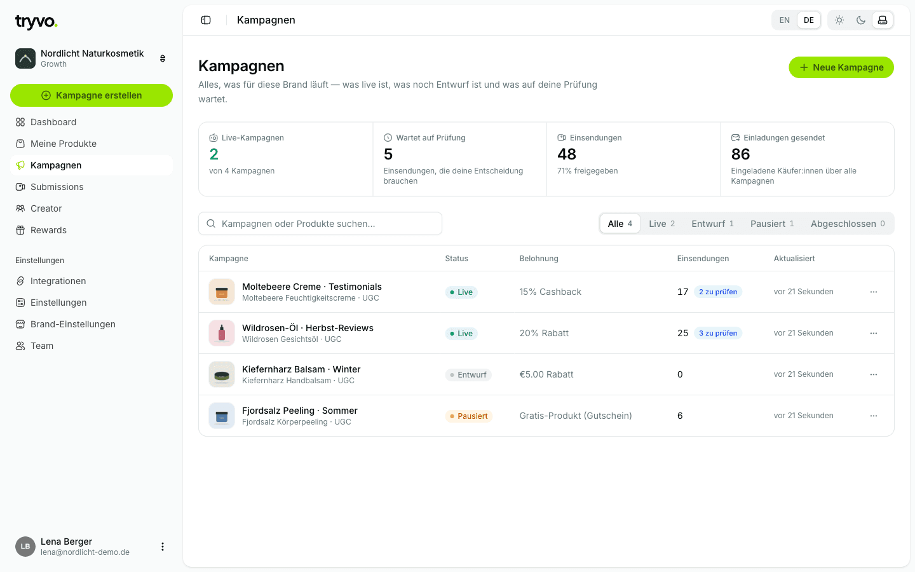
Task: Toggle the sidebar panel icon
Action: click(206, 20)
